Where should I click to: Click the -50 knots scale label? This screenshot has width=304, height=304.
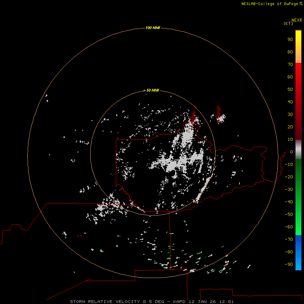click(289, 214)
